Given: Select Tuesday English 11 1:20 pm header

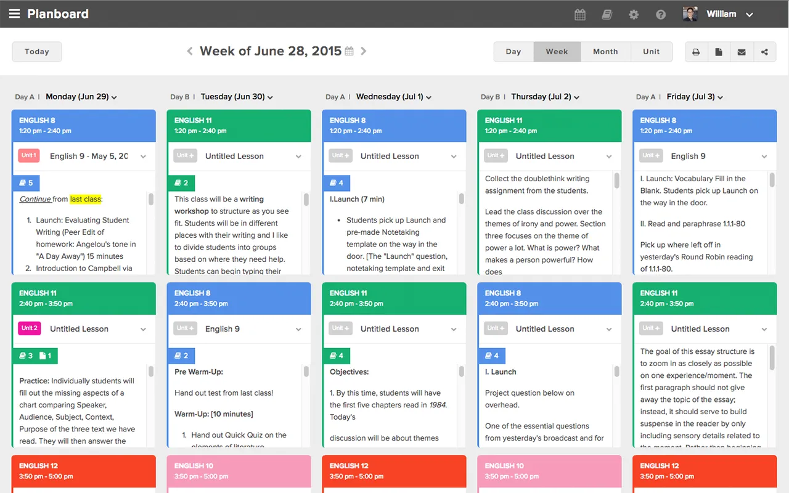Looking at the screenshot, I should [239, 126].
